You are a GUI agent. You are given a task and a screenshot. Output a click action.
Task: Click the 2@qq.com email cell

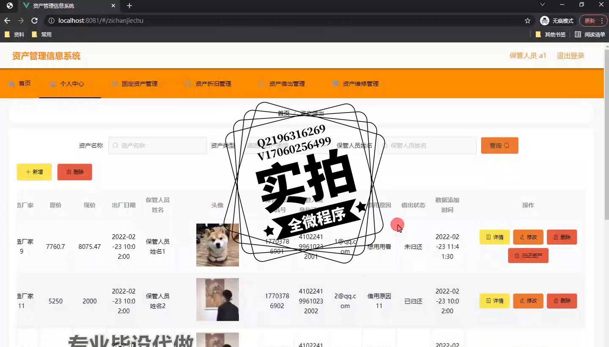tap(345, 301)
